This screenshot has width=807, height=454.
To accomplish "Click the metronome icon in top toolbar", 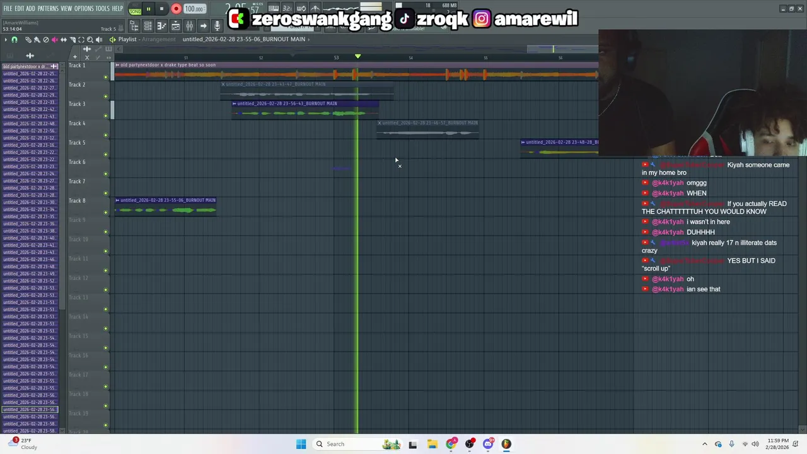I will [x=315, y=8].
